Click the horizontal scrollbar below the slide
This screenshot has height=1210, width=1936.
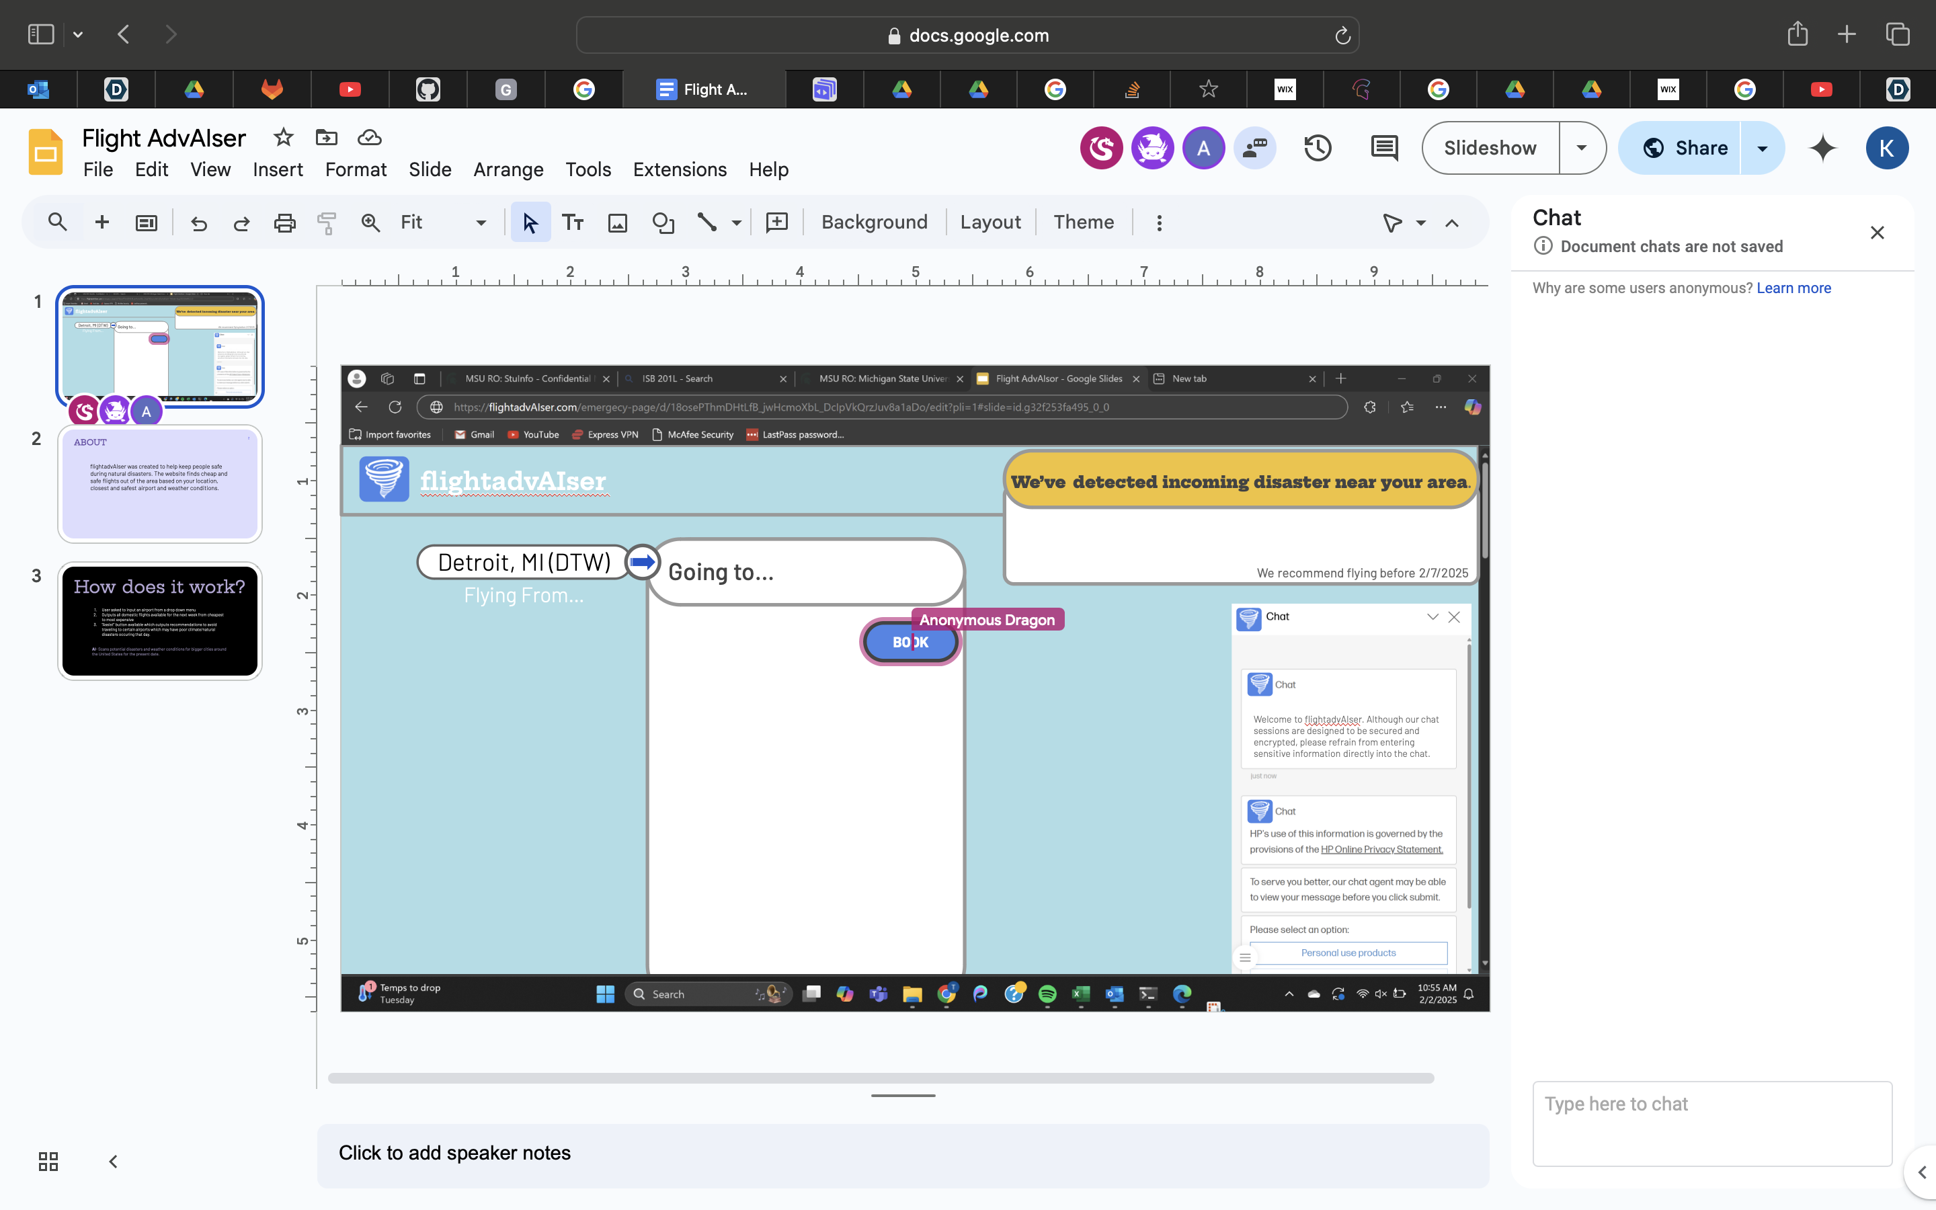(880, 1078)
